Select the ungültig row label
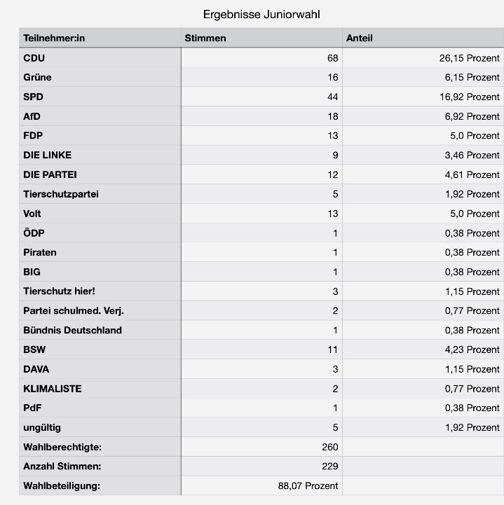The height and width of the screenshot is (505, 504). [100, 427]
